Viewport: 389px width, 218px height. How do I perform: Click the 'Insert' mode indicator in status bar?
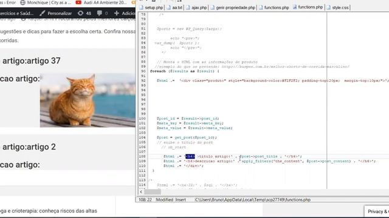tap(181, 200)
